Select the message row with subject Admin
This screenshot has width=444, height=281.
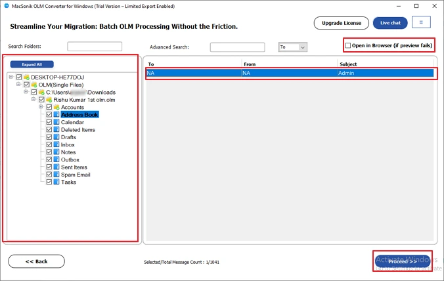click(x=290, y=73)
